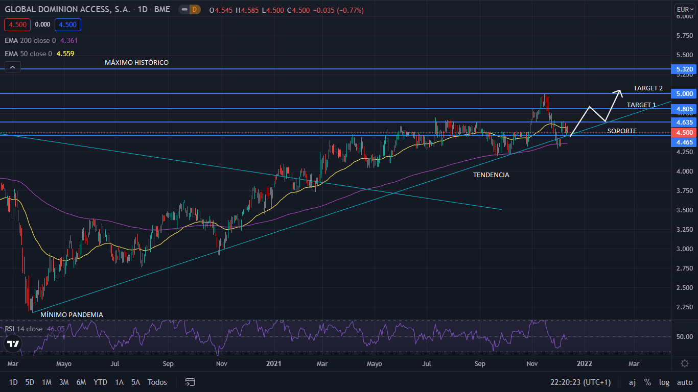
Task: Open the EUR currency dropdown
Action: click(684, 9)
